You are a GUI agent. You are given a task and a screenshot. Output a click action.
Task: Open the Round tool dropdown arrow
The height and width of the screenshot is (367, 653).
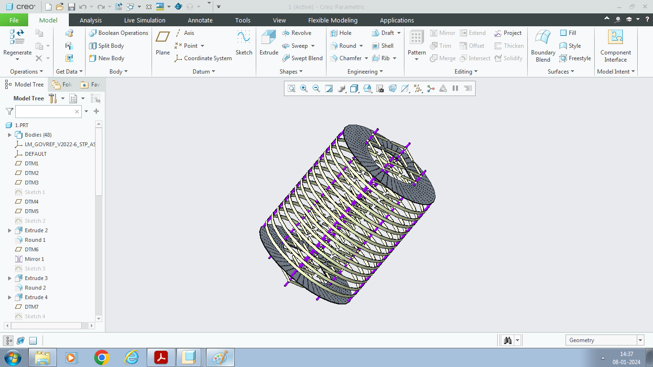361,46
